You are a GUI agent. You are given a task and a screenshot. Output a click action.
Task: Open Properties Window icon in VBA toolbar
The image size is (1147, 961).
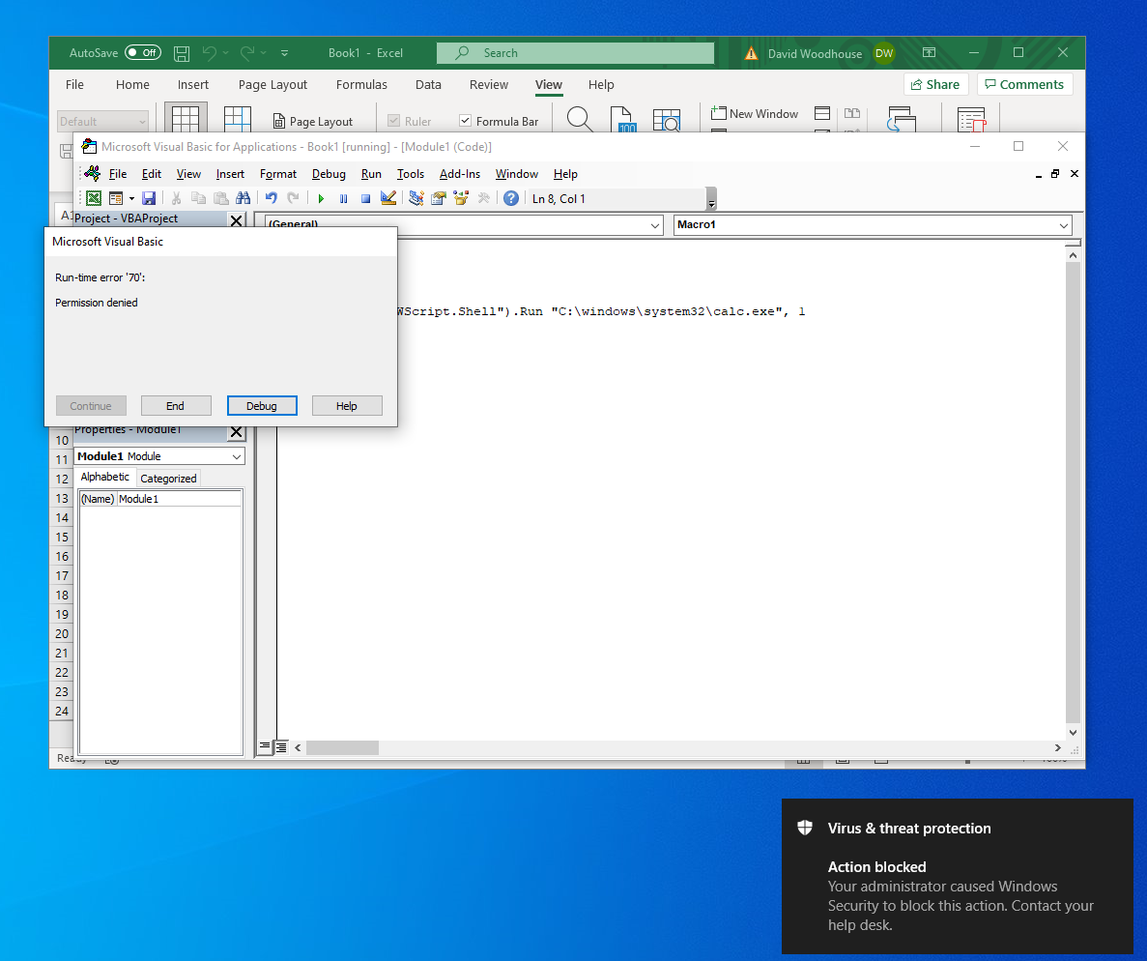click(438, 198)
